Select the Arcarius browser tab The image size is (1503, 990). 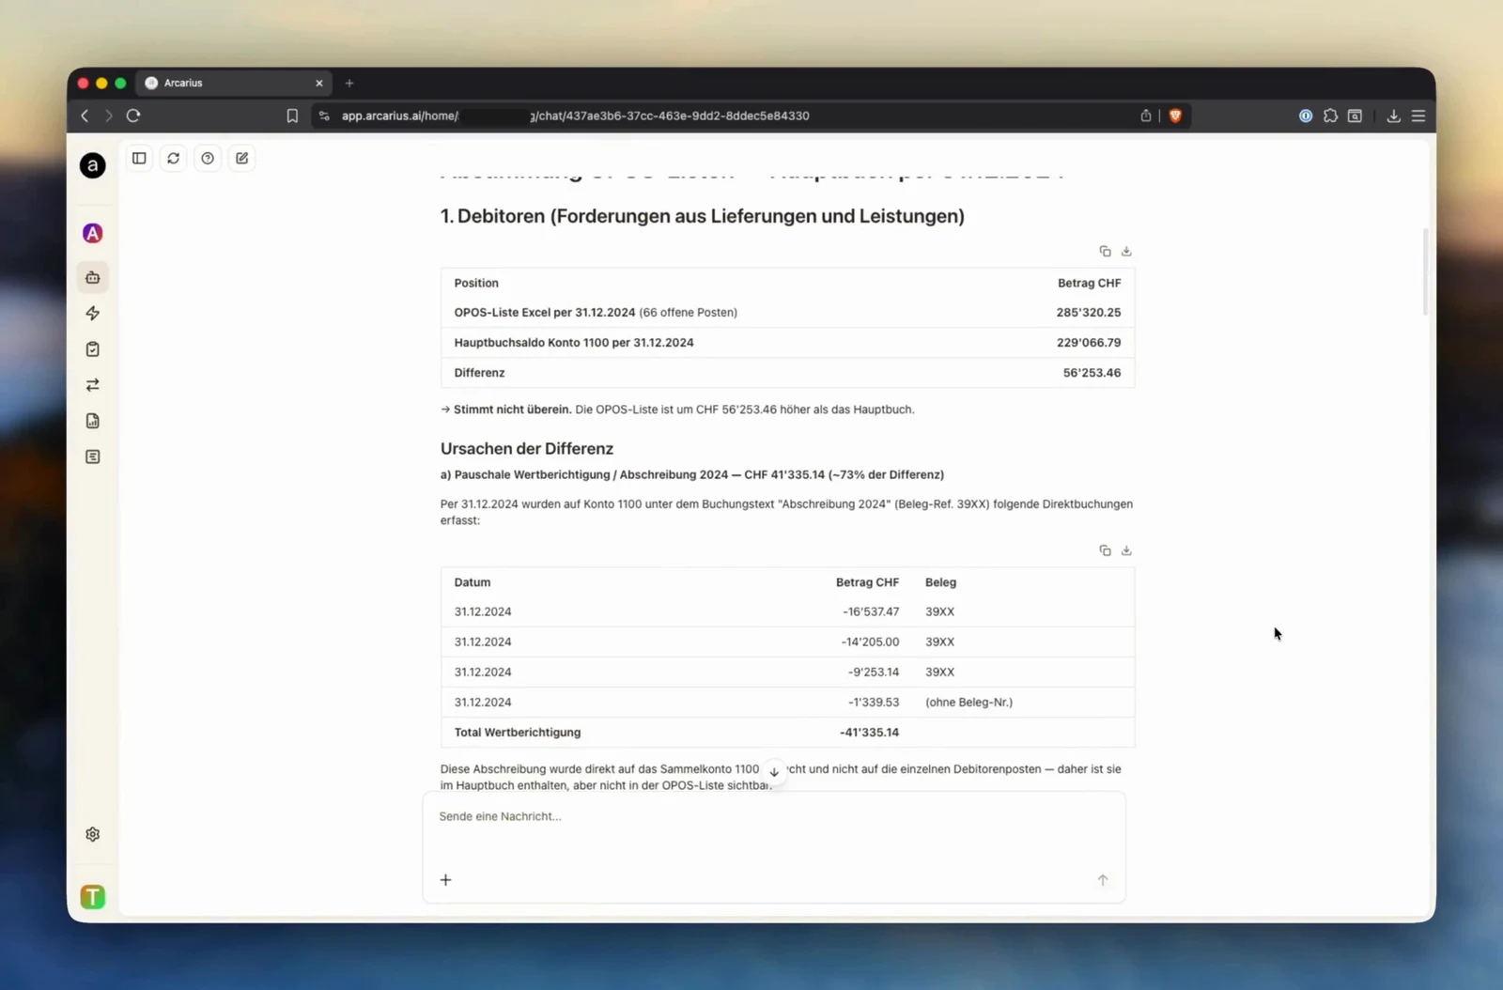pyautogui.click(x=233, y=83)
